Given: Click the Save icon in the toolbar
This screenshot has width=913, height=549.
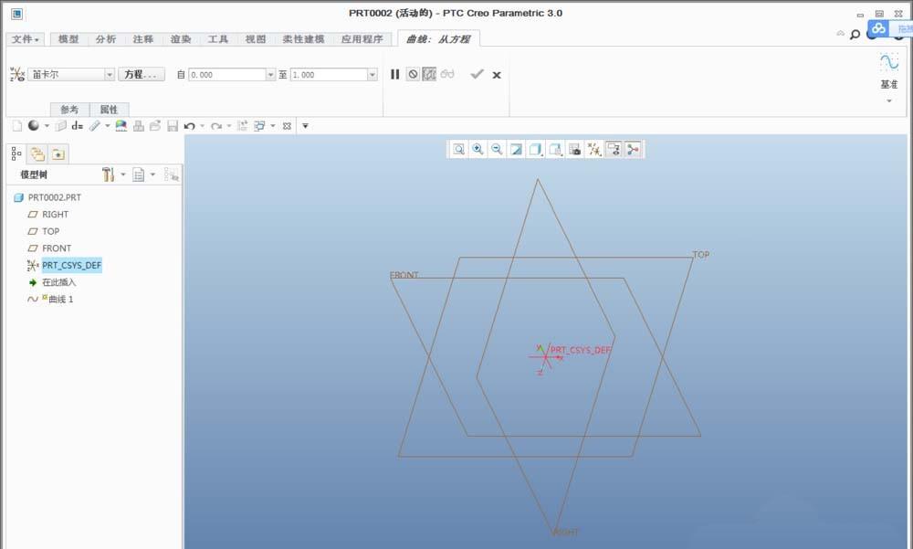Looking at the screenshot, I should (173, 125).
